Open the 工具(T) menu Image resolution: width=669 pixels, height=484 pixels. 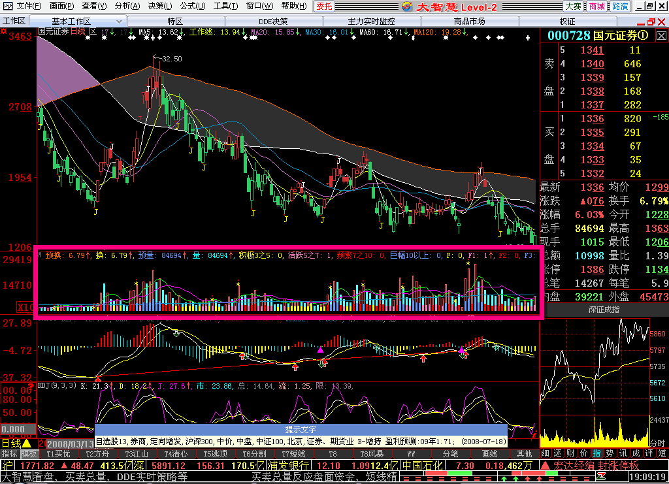tap(225, 6)
